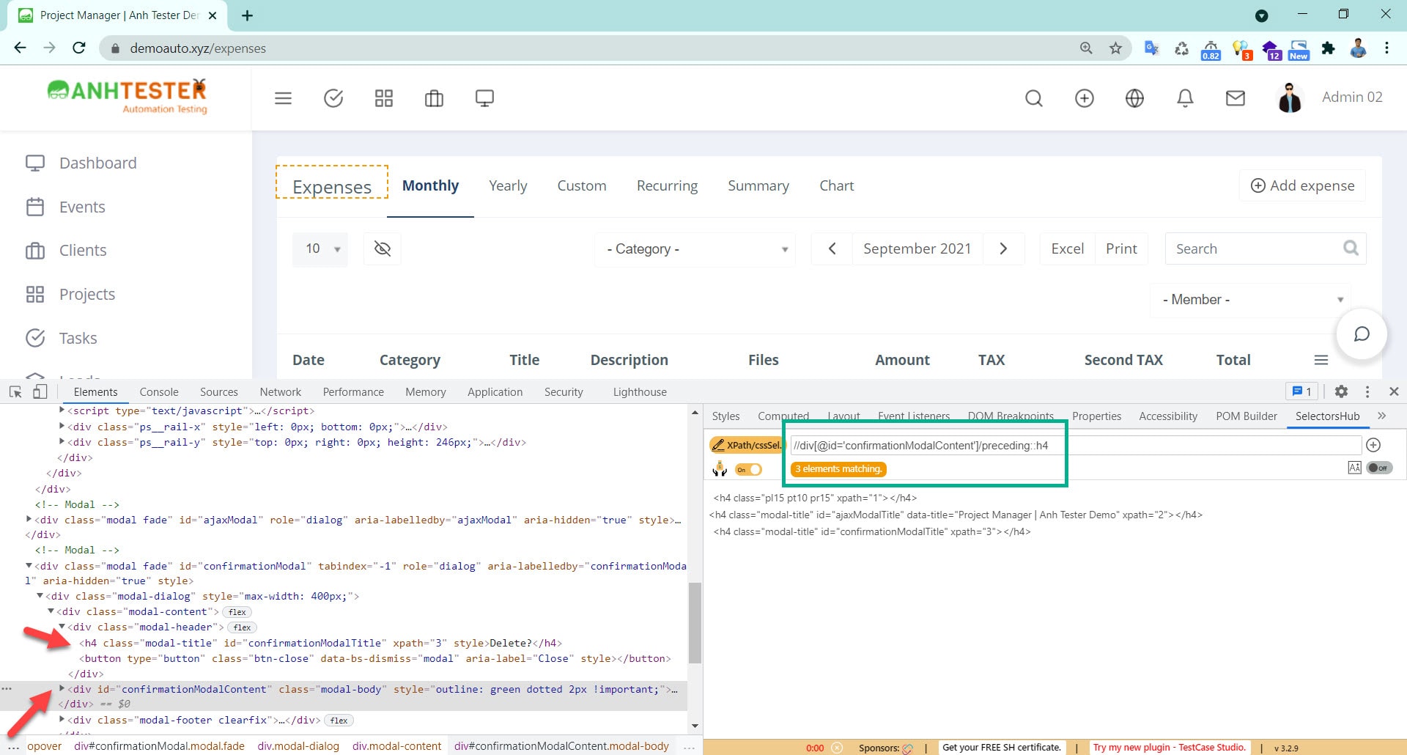The image size is (1407, 755).
Task: Click the Try my new plugin TestCase Studio link
Action: tap(1169, 748)
